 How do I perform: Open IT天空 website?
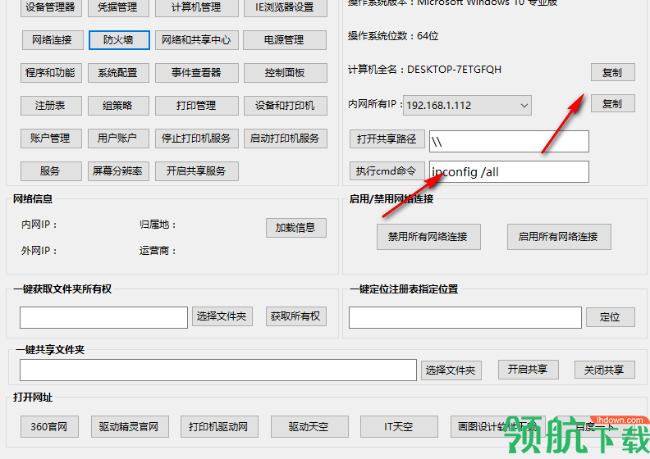point(399,427)
